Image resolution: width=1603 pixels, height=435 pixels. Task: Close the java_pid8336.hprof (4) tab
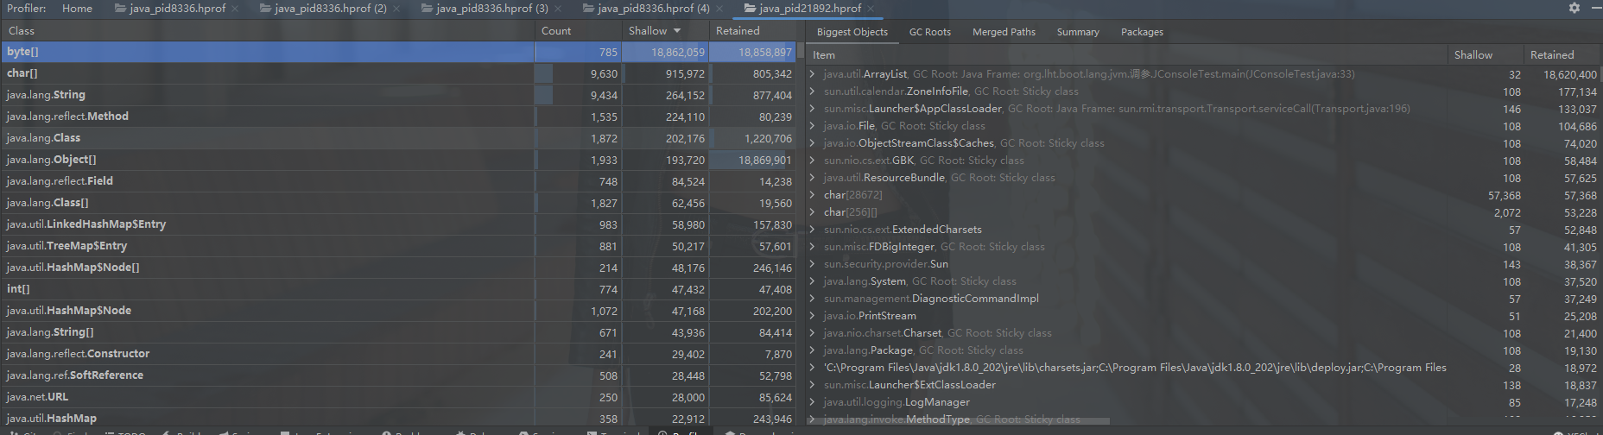click(x=719, y=9)
